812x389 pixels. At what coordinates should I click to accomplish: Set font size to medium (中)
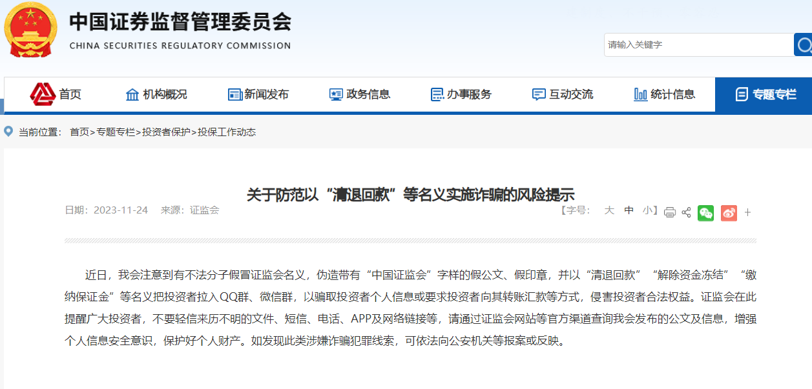[x=629, y=210]
